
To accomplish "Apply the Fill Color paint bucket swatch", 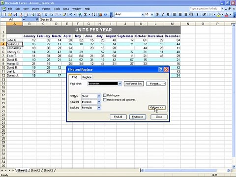I will click(x=219, y=15).
